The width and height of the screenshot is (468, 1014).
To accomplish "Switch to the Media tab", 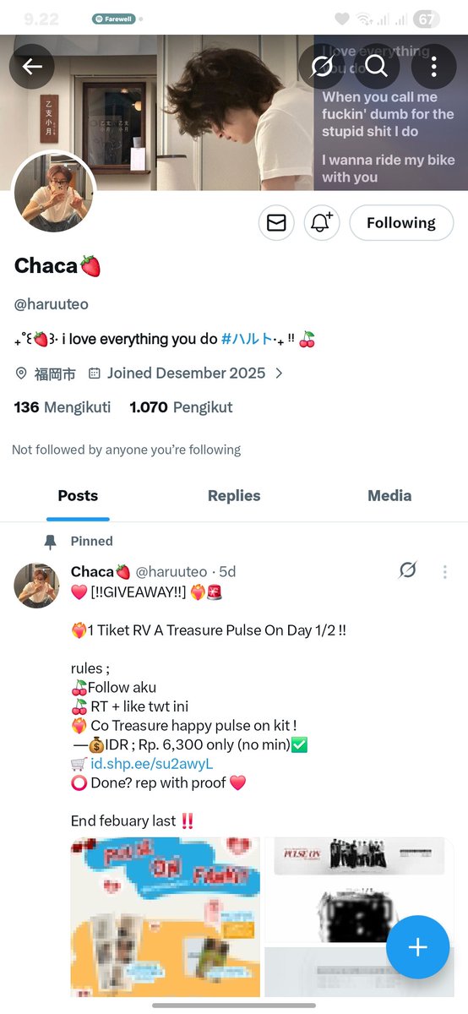I will (389, 496).
